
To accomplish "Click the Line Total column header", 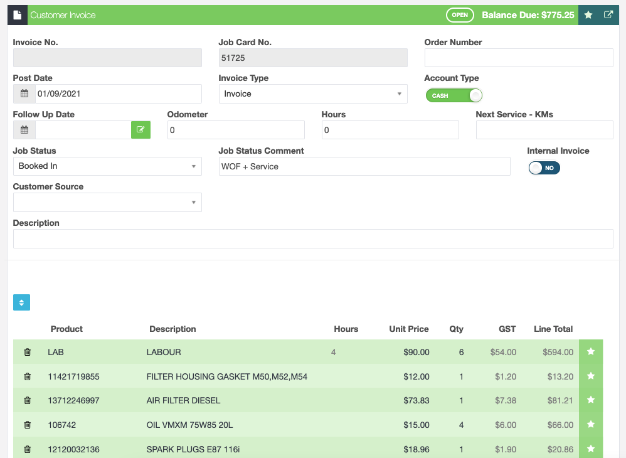I will coord(553,329).
